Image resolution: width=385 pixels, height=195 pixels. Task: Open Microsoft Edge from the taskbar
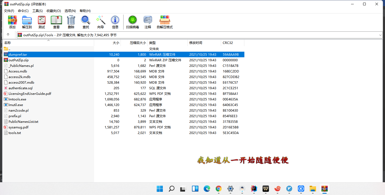[x=207, y=189]
